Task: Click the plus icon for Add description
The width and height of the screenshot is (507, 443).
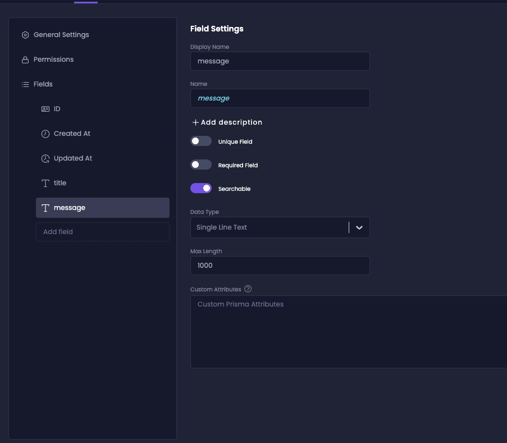Action: [195, 122]
